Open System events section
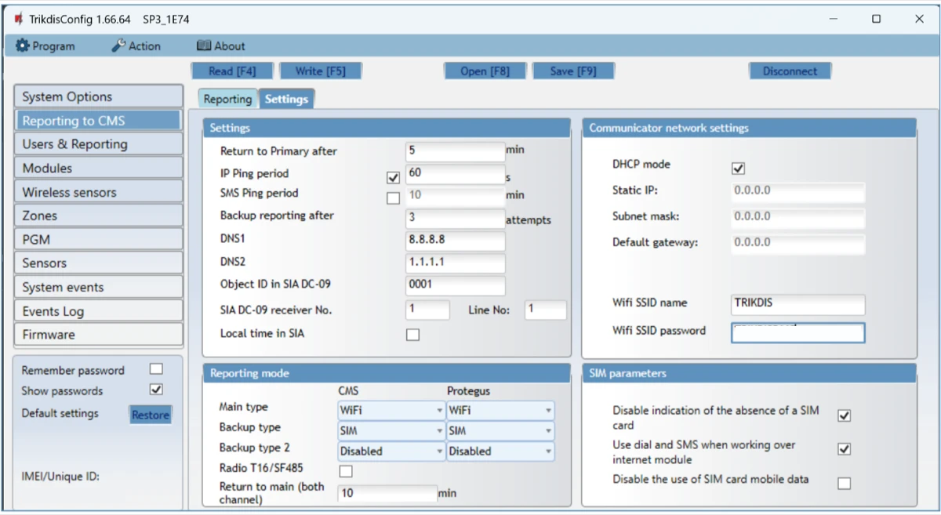Screen dimensions: 941x515 98,287
